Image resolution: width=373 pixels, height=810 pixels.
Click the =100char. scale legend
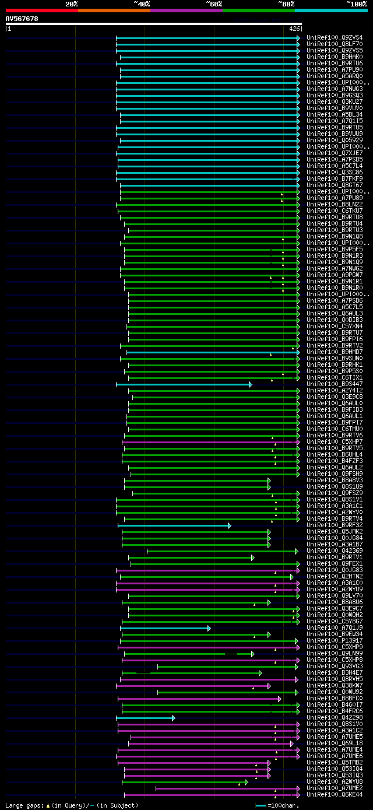(x=277, y=805)
